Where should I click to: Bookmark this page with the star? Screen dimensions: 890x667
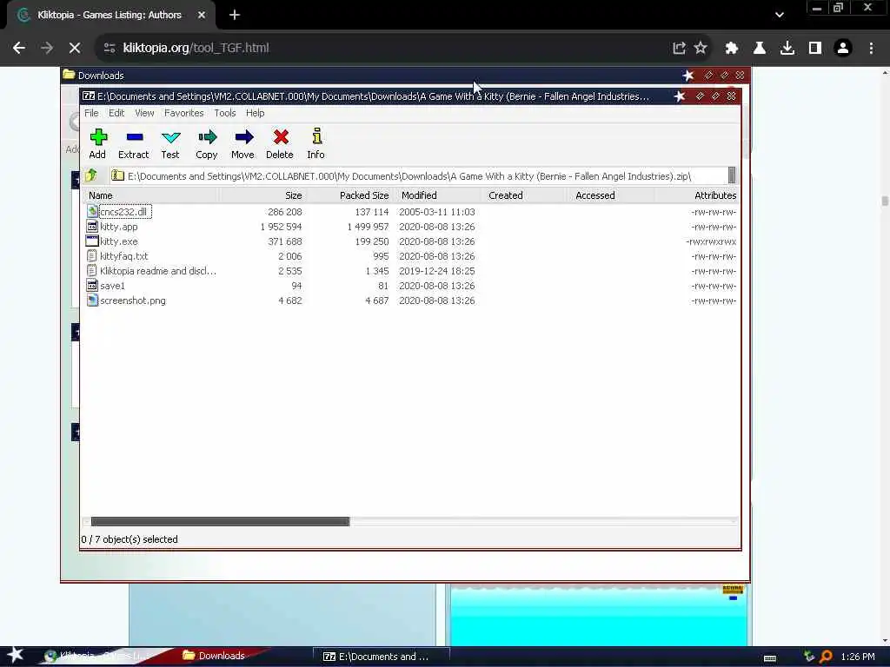[x=701, y=48]
